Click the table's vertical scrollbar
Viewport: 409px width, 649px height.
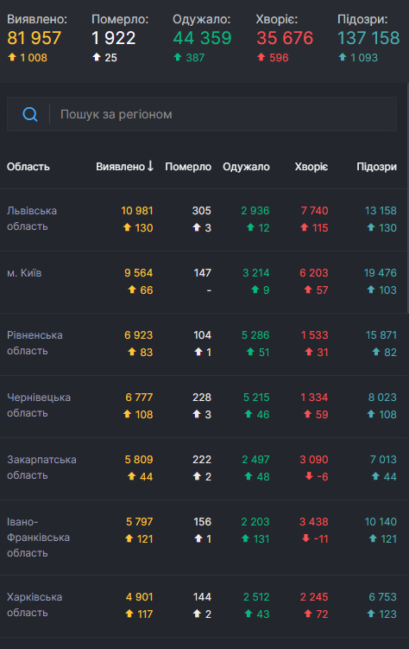tap(408, 199)
